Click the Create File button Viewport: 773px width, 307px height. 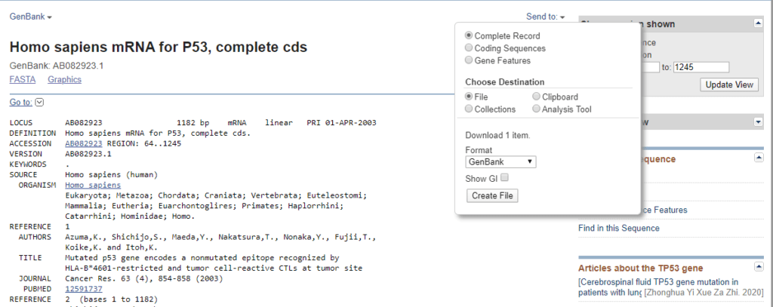point(493,196)
